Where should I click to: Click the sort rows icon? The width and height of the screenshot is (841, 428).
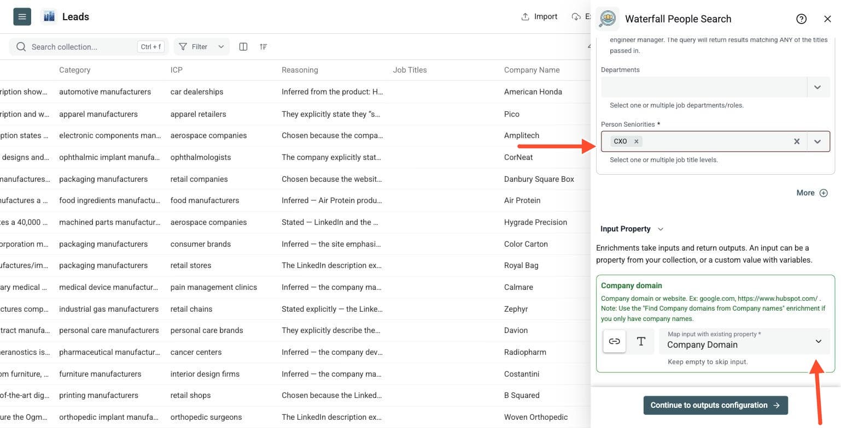(x=264, y=47)
